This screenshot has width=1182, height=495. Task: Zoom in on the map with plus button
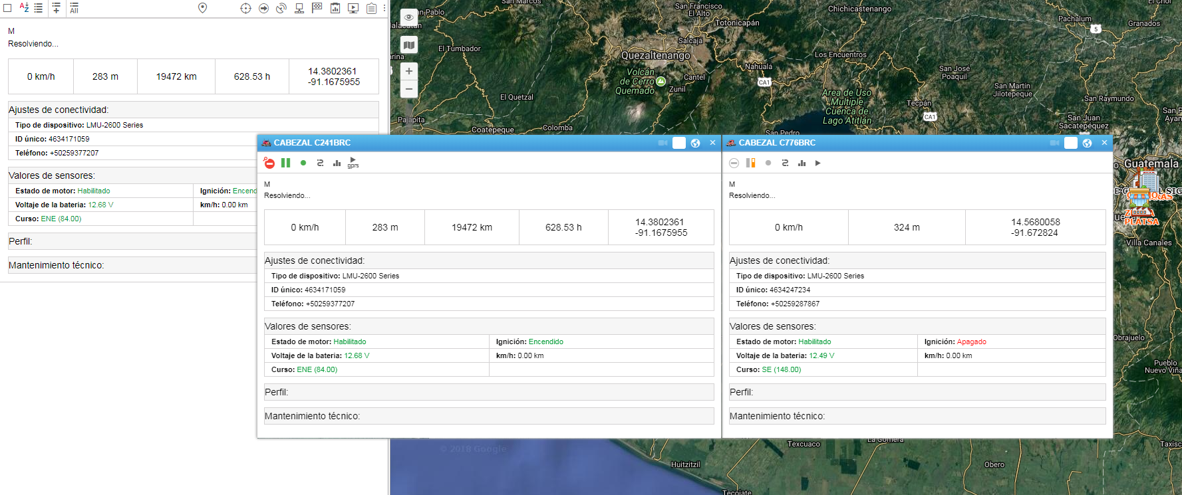coord(409,71)
